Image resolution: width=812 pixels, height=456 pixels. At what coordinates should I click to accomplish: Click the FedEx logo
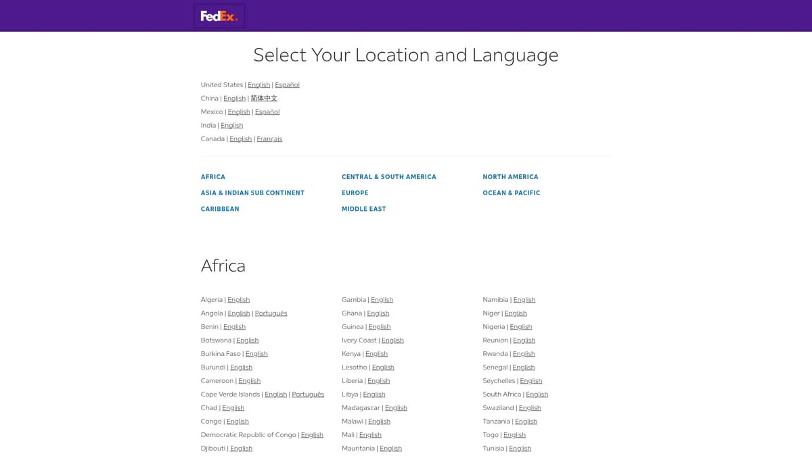(x=219, y=15)
